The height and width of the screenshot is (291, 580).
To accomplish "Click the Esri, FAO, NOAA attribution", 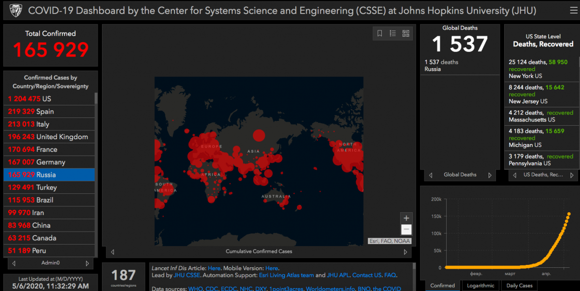I will coord(390,241).
